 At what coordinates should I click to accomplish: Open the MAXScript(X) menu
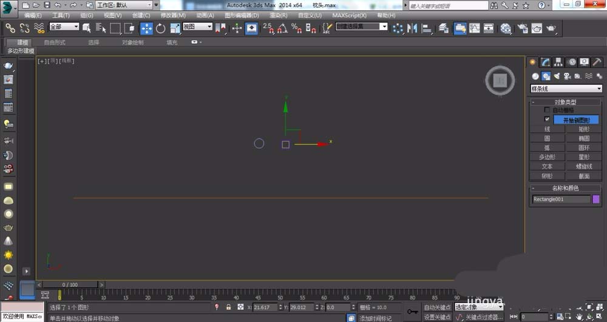point(349,15)
